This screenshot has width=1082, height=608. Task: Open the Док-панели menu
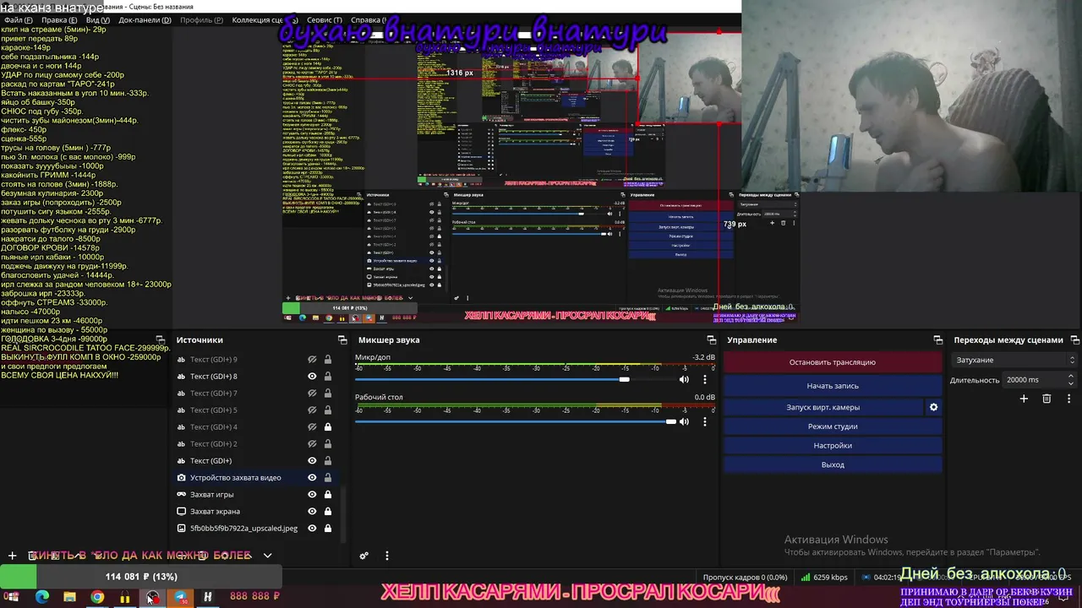[145, 19]
